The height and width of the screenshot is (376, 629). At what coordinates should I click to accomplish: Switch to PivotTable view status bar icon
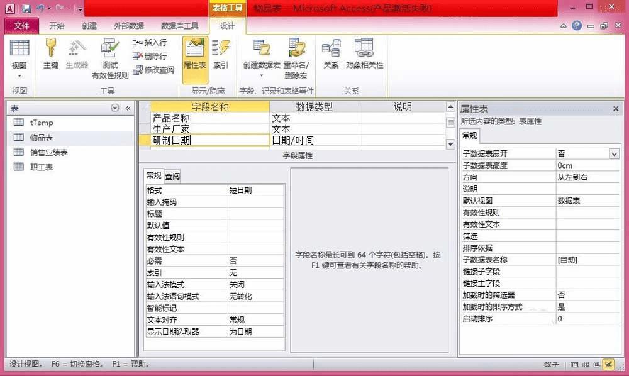coord(586,365)
